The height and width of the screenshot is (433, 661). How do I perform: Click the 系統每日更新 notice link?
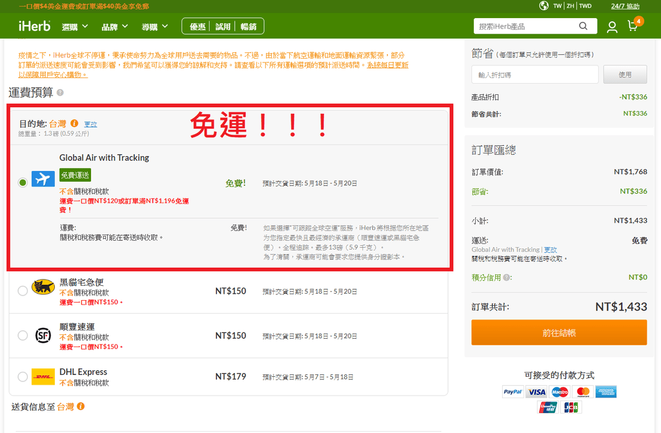pyautogui.click(x=387, y=65)
